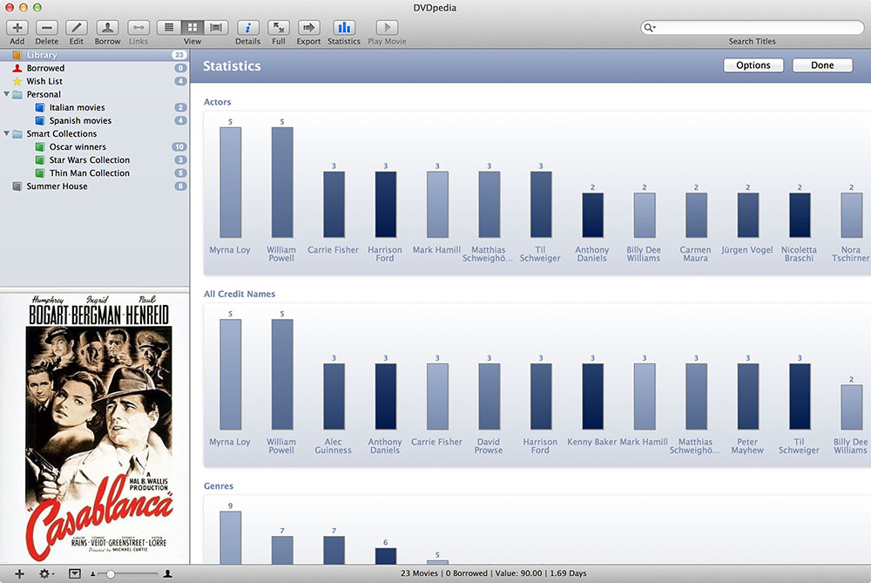Click the Play Movie icon
The width and height of the screenshot is (871, 583).
point(388,27)
